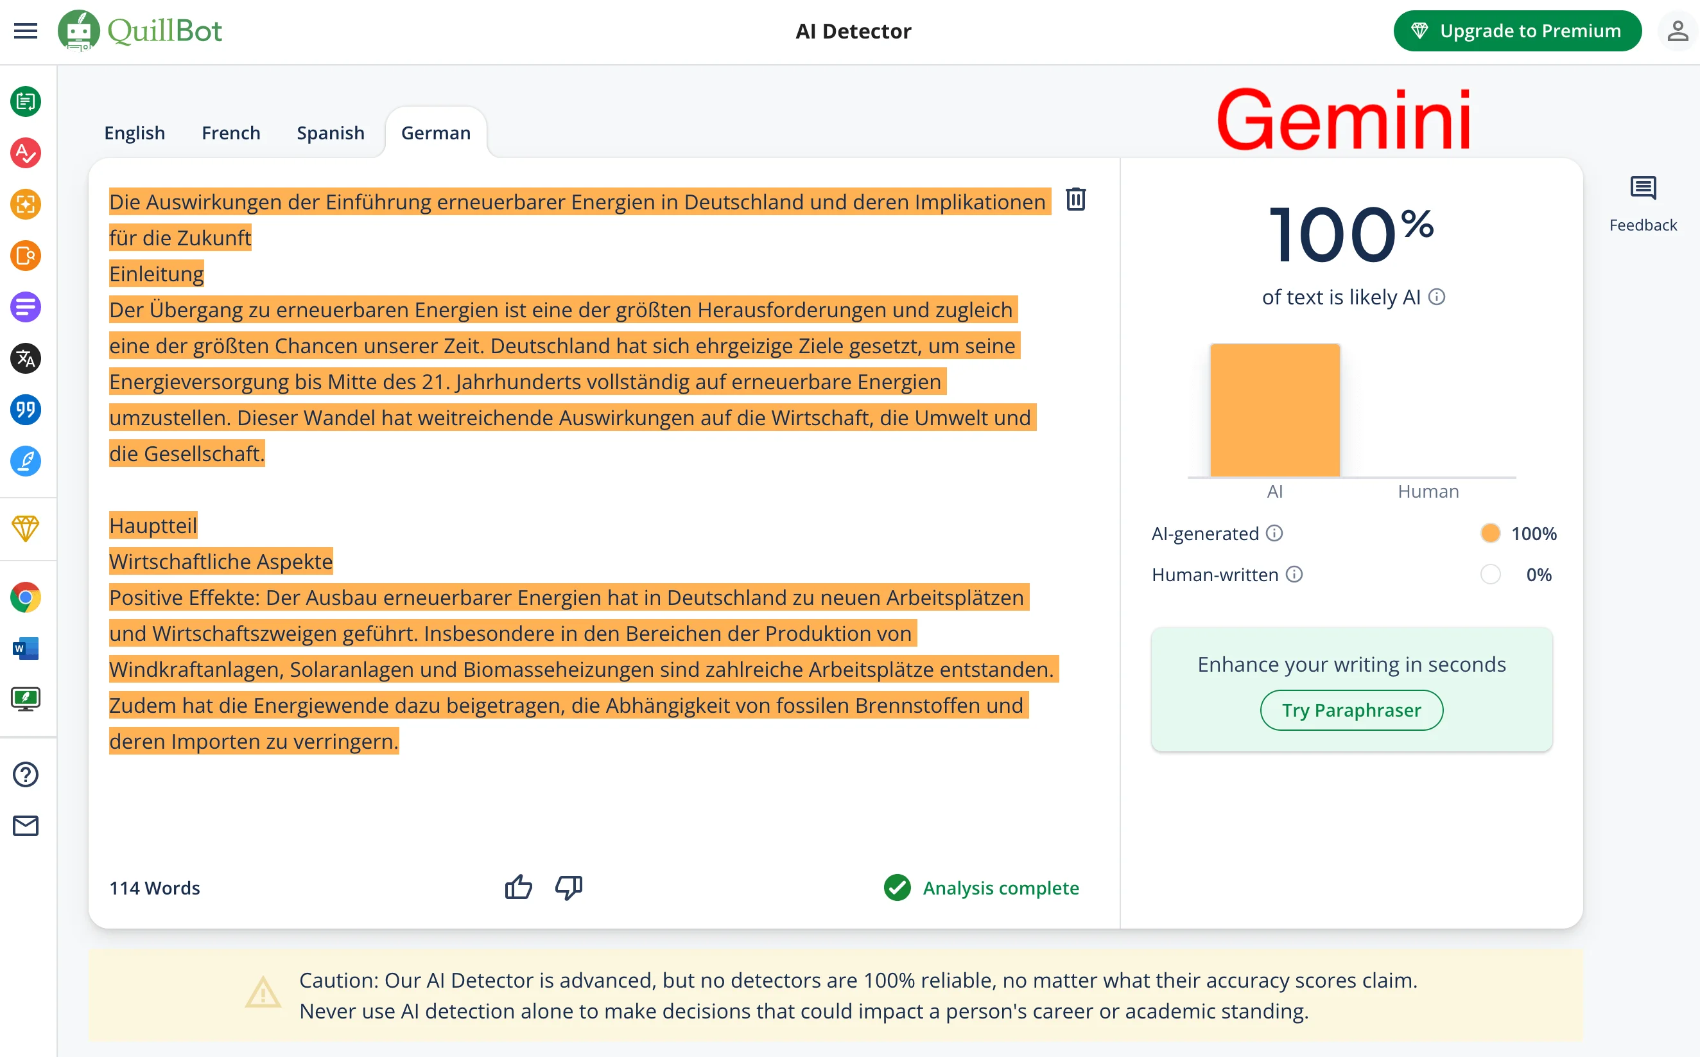Open the Help question mark icon
Image resolution: width=1700 pixels, height=1057 pixels.
(x=26, y=774)
